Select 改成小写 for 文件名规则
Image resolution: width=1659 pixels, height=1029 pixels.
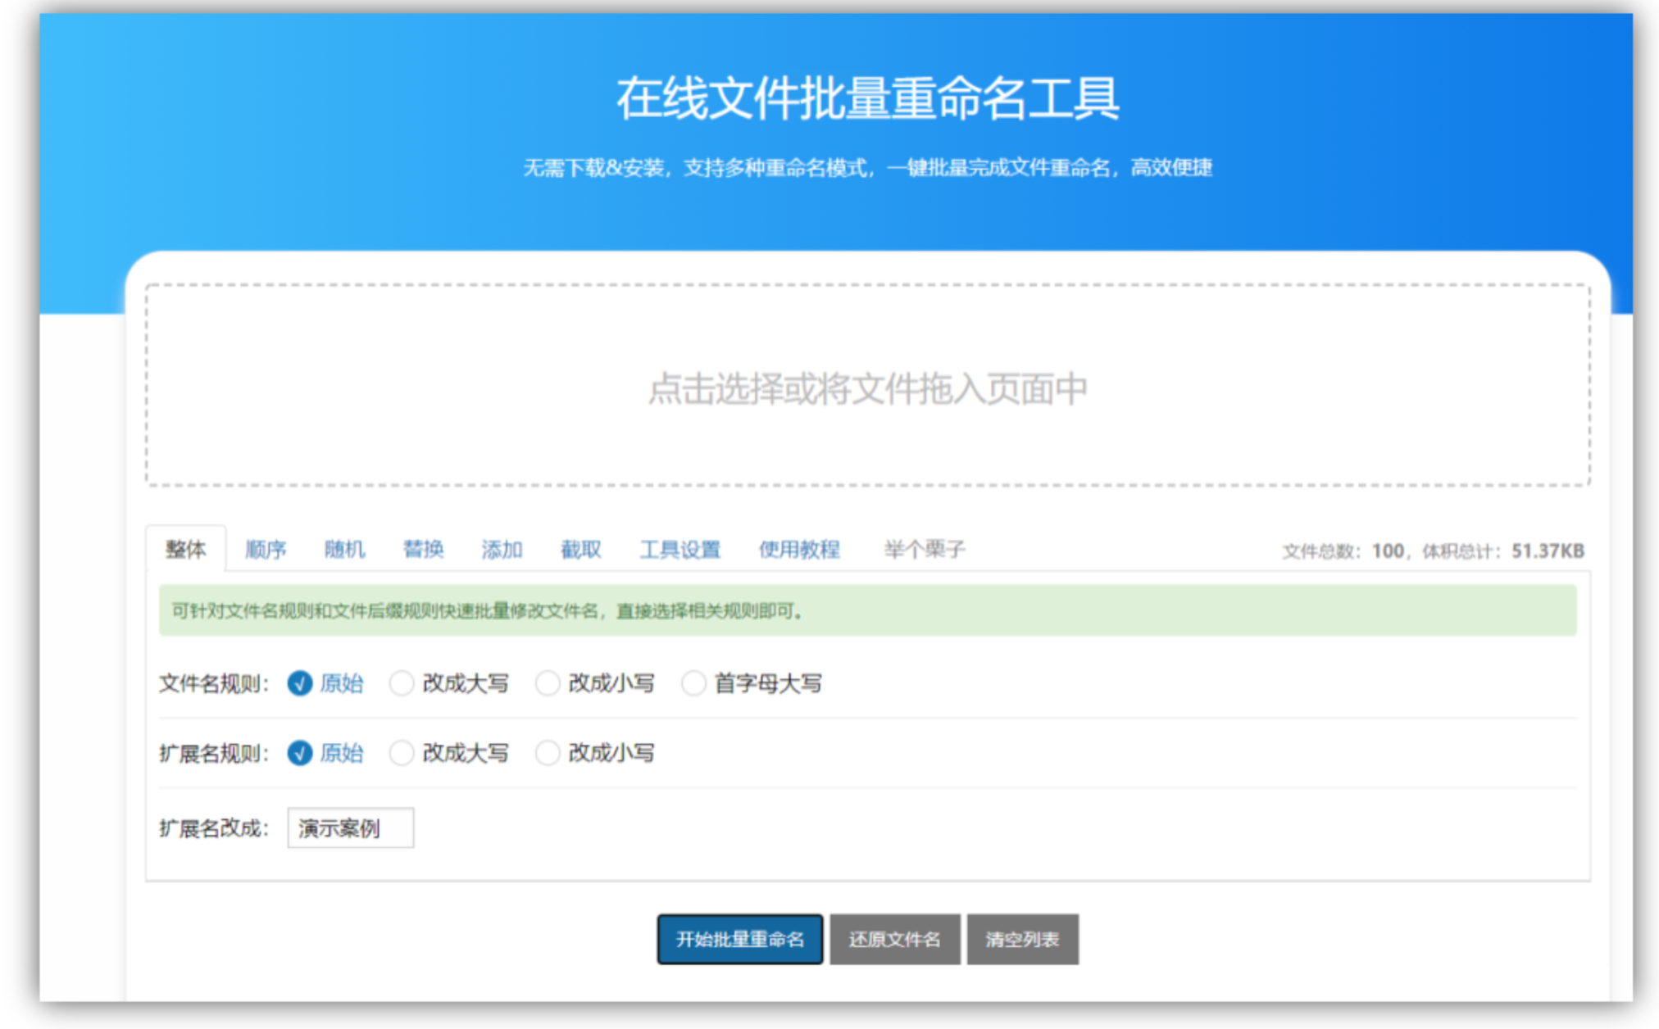point(548,682)
